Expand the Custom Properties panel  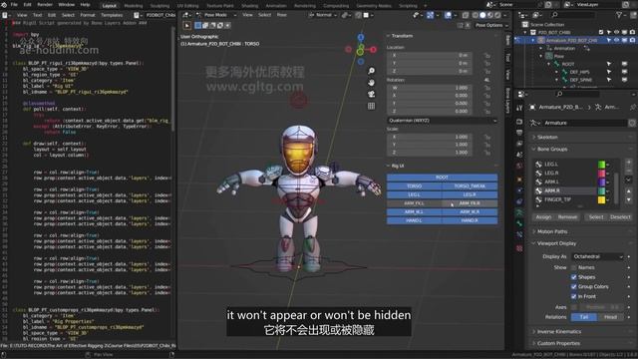click(558, 343)
